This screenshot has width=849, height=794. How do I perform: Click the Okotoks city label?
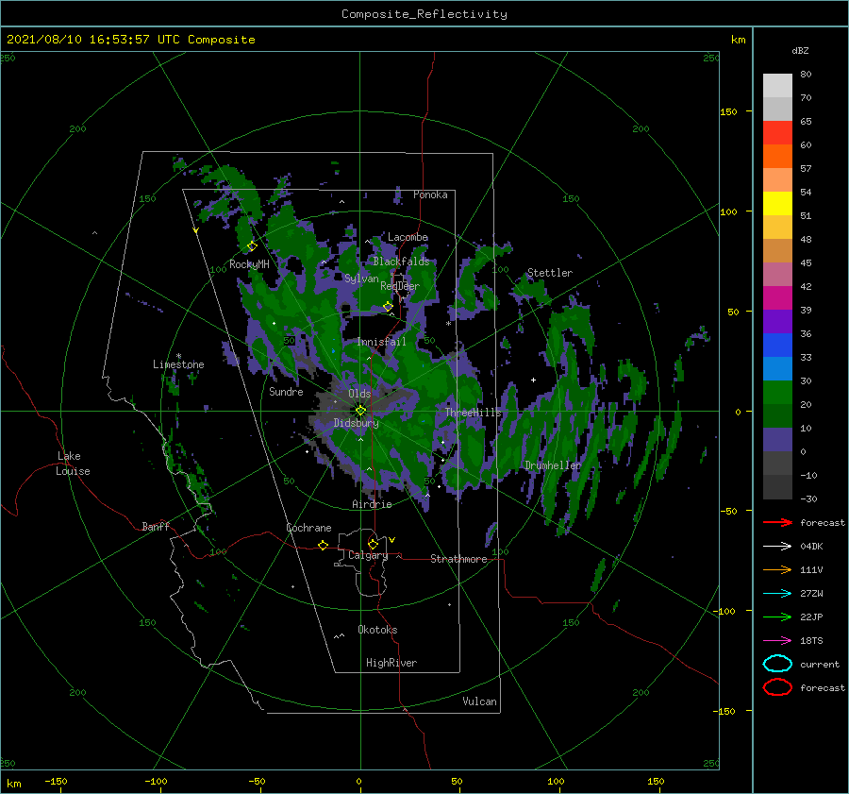pos(377,630)
